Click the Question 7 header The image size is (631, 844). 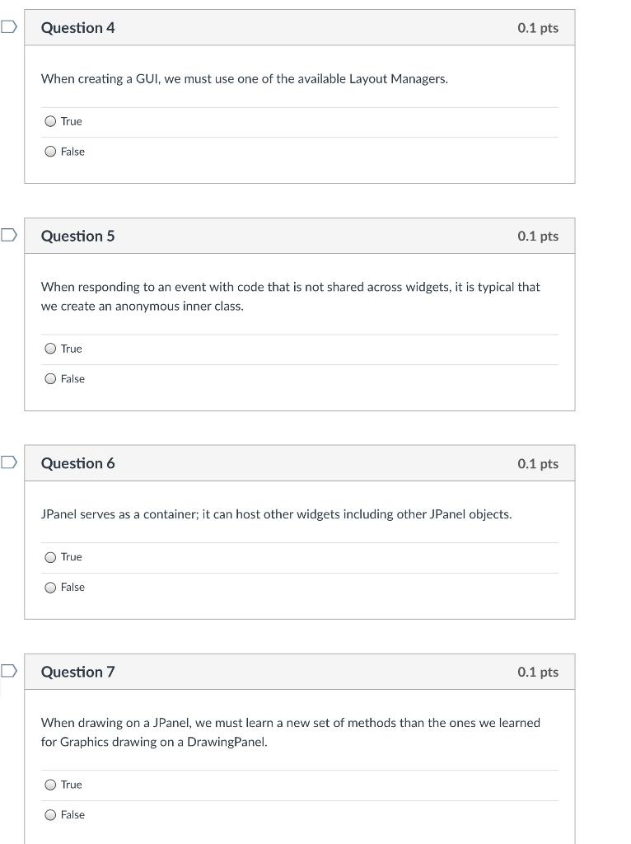tap(77, 671)
